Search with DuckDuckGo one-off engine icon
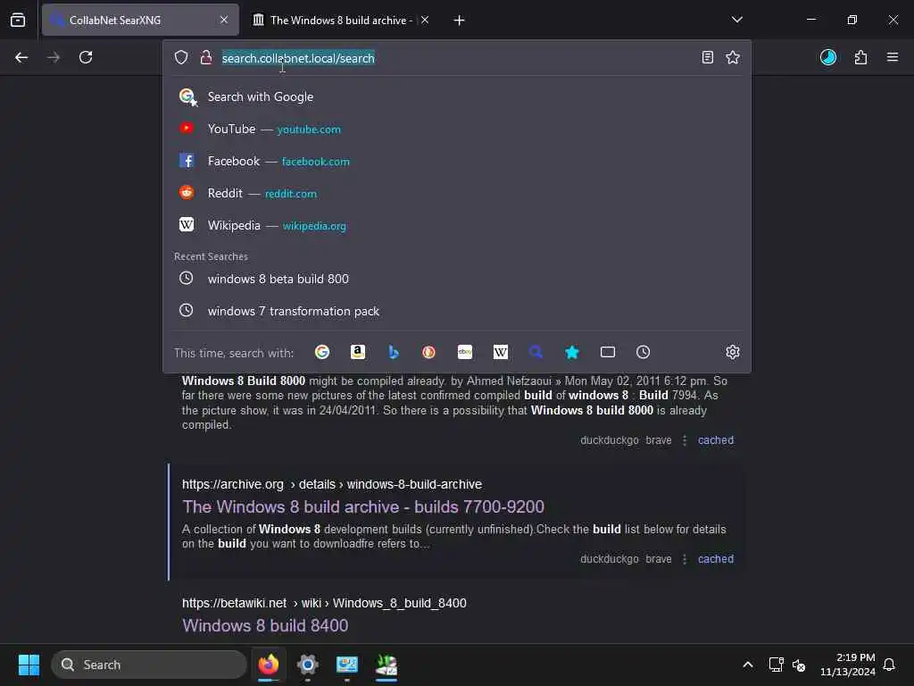 click(x=429, y=352)
